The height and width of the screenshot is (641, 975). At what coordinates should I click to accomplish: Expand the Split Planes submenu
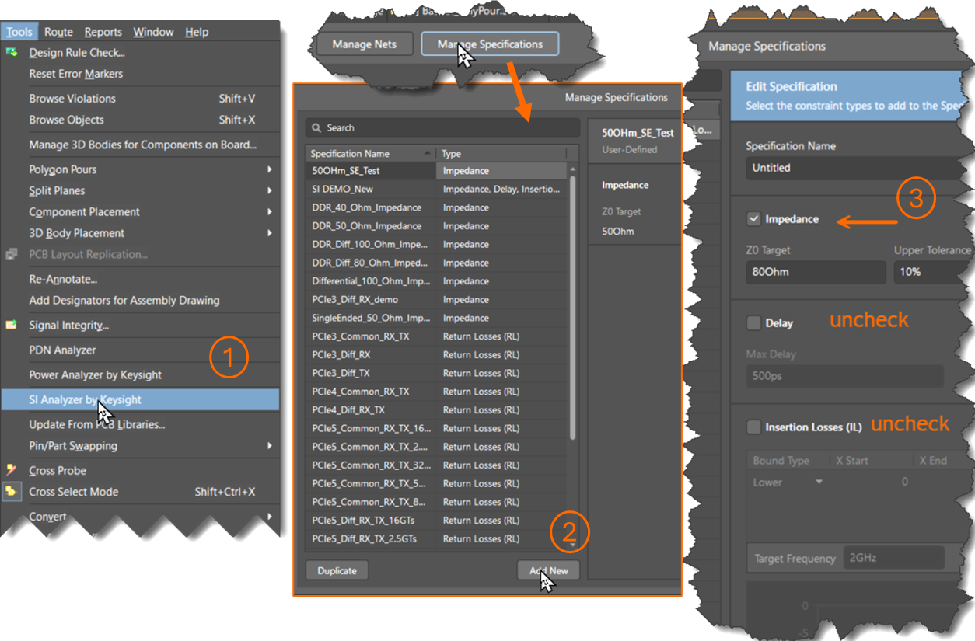coord(270,190)
